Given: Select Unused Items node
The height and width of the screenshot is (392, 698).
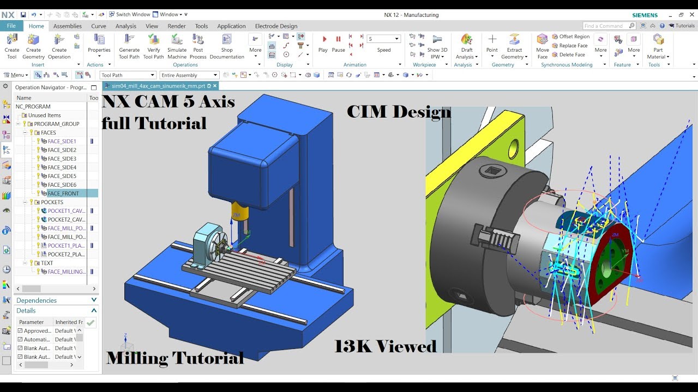Looking at the screenshot, I should (x=44, y=115).
